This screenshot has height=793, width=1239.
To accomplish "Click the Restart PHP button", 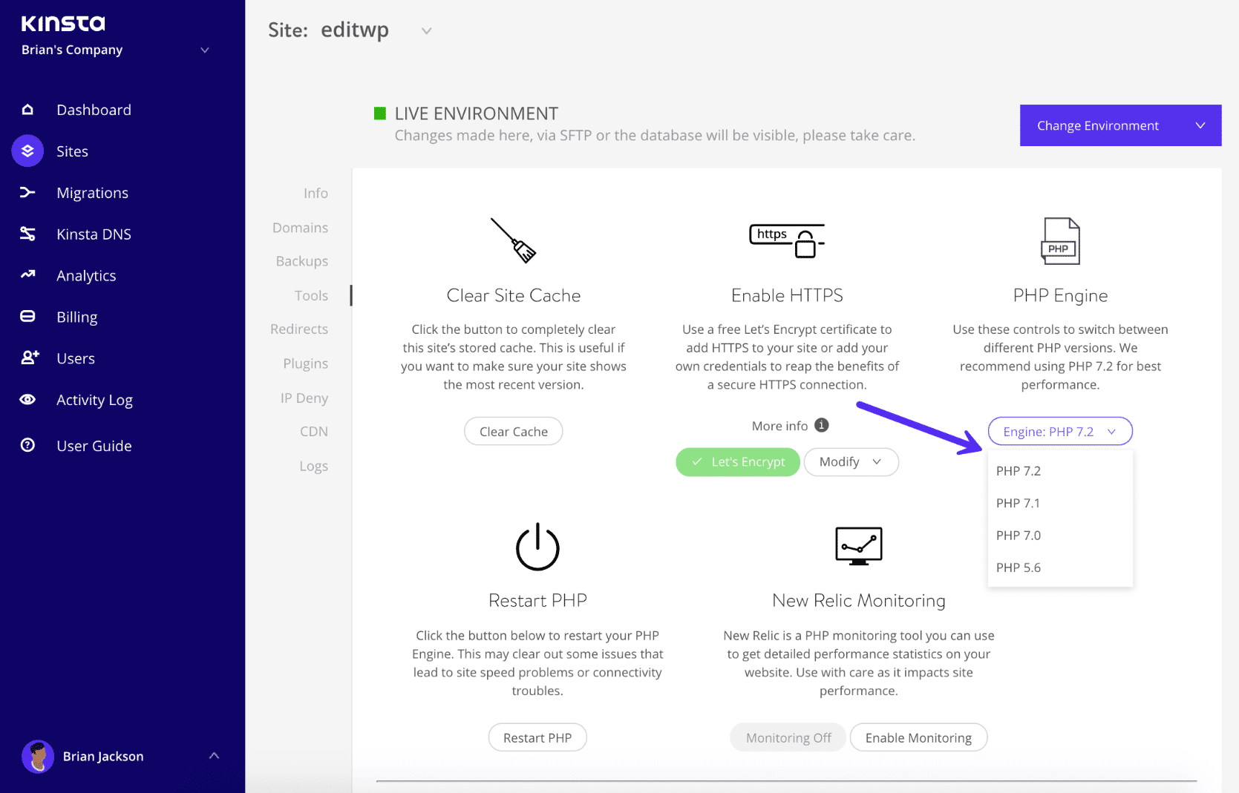I will tap(537, 737).
